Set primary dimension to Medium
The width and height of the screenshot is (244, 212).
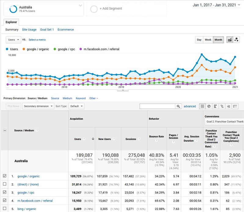pyautogui.click(x=67, y=98)
